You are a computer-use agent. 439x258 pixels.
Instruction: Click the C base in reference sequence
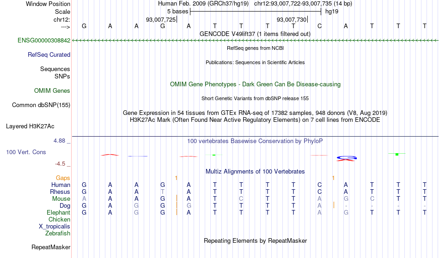319,26
